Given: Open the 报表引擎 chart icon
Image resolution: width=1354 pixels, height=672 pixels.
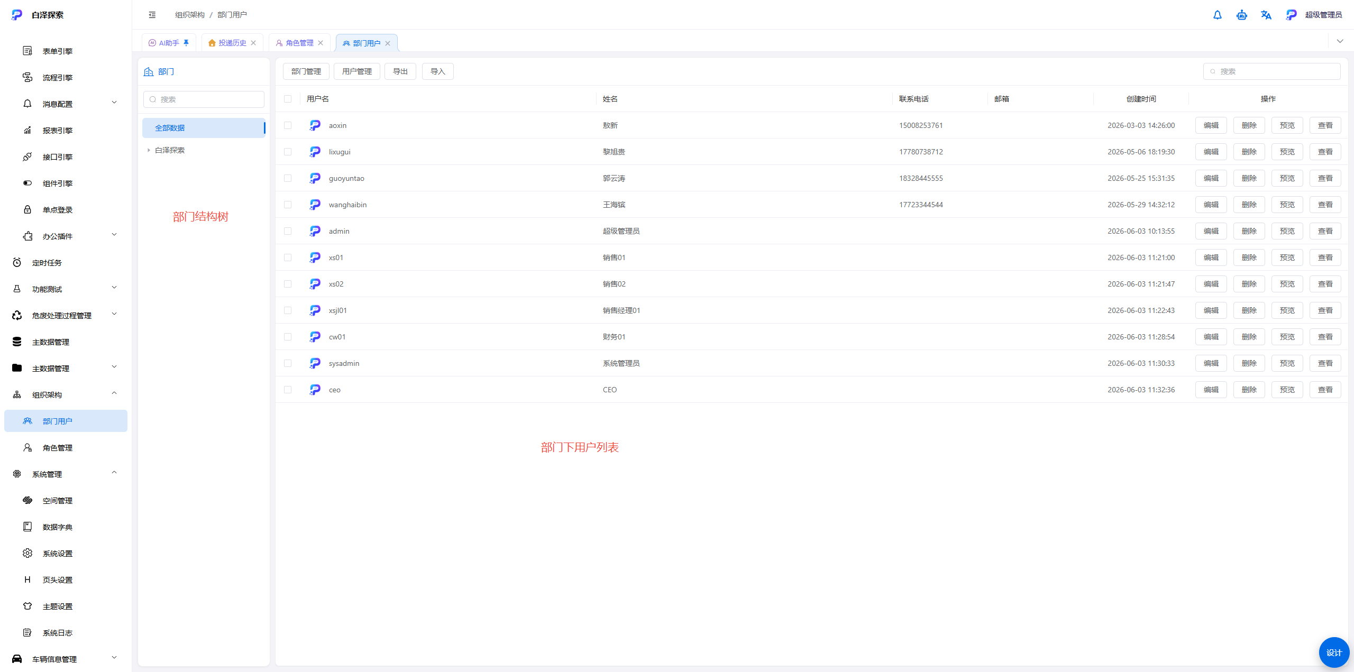Looking at the screenshot, I should coord(28,130).
